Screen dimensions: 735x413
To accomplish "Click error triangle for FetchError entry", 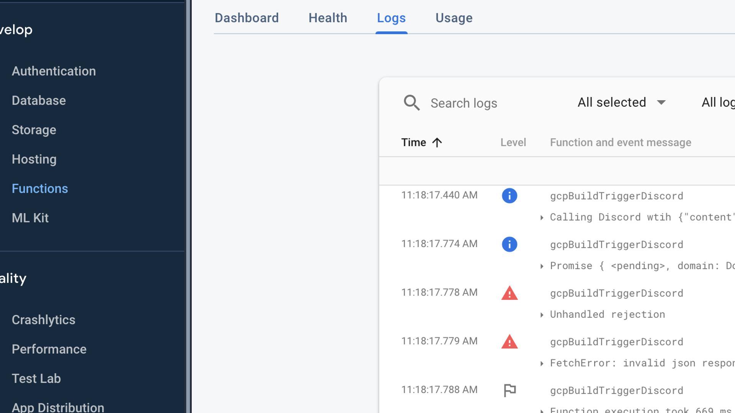I will (x=509, y=342).
